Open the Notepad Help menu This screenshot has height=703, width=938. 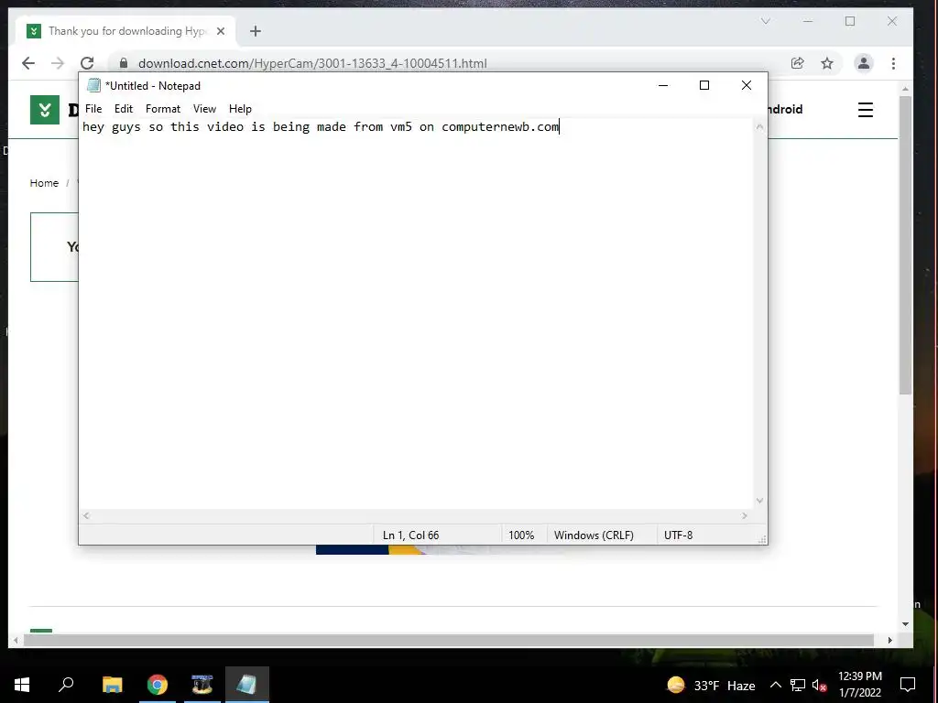click(240, 109)
